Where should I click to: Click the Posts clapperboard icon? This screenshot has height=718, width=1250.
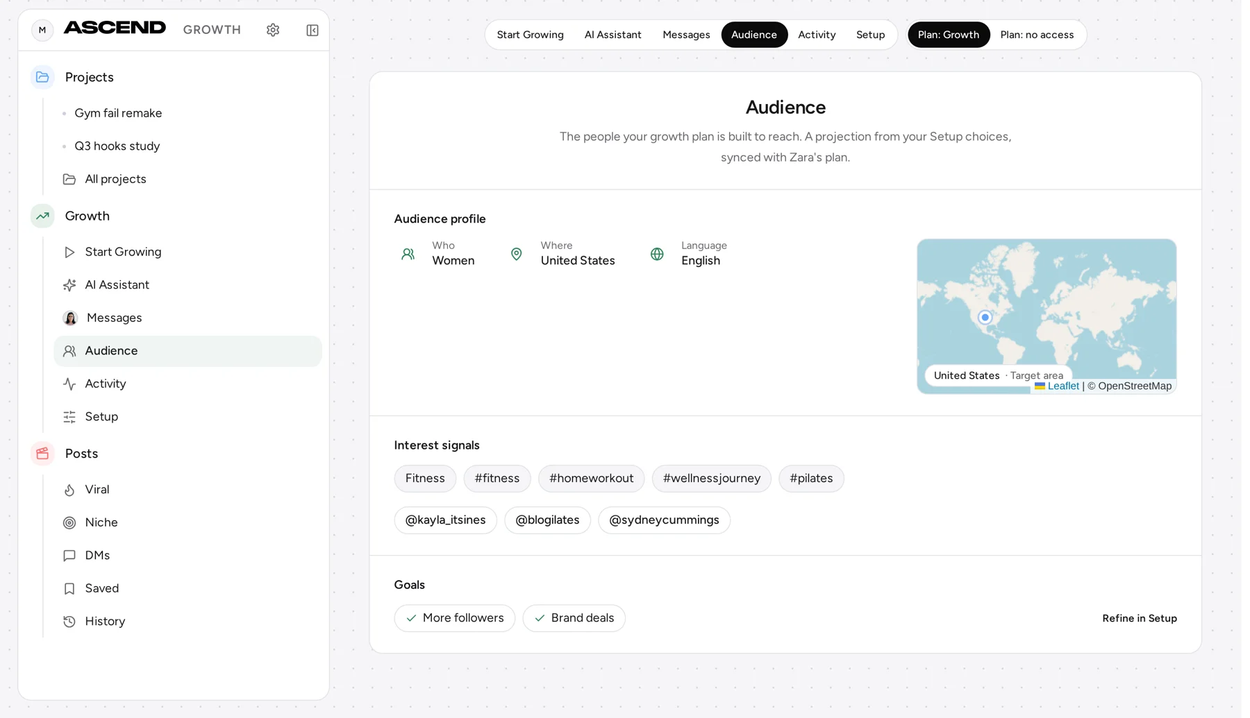pyautogui.click(x=42, y=454)
